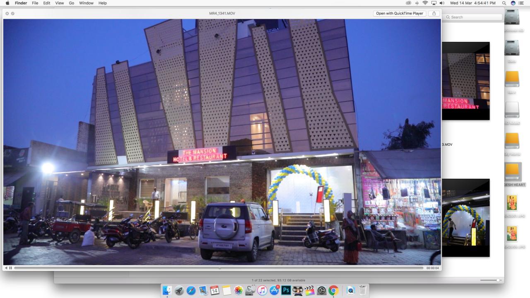The image size is (530, 298).
Task: Select the highlighted yellow drive on desktop
Action: tap(512, 172)
